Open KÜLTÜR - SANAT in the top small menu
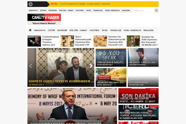Image resolution: width=186 pixels, height=124 pixels. click(x=66, y=11)
